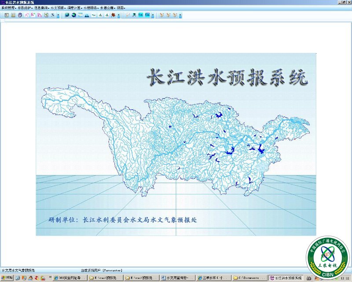Expand the second toolbar group's overflow arrow
The width and height of the screenshot is (352, 282).
pos(119,15)
